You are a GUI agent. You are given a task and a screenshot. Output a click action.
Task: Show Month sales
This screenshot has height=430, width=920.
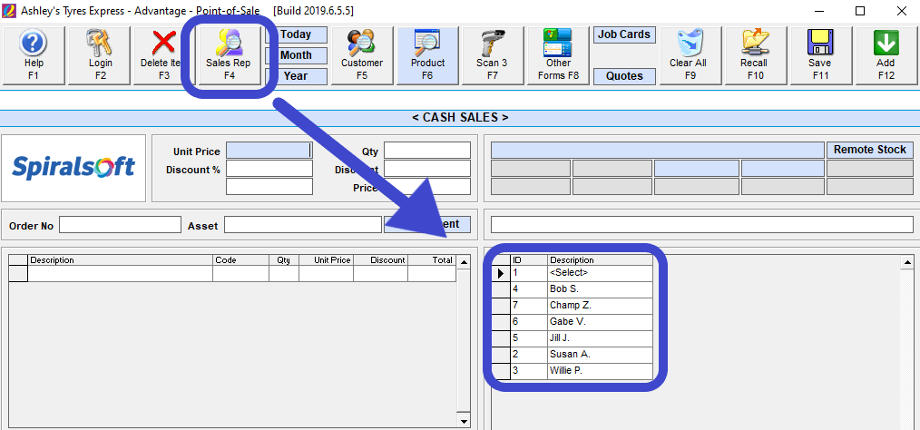(296, 55)
